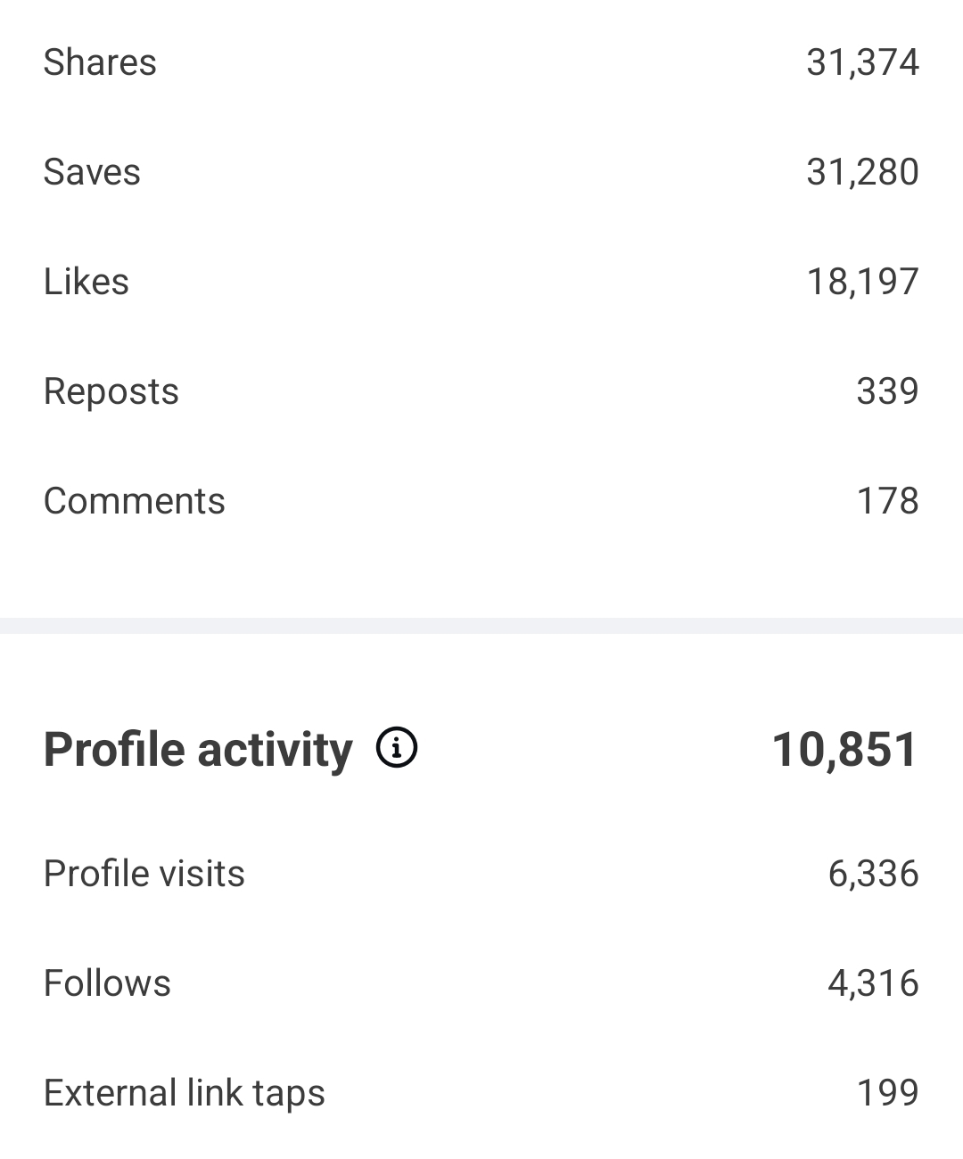This screenshot has height=1159, width=963.
Task: Select the Comments row label
Action: [x=135, y=501]
